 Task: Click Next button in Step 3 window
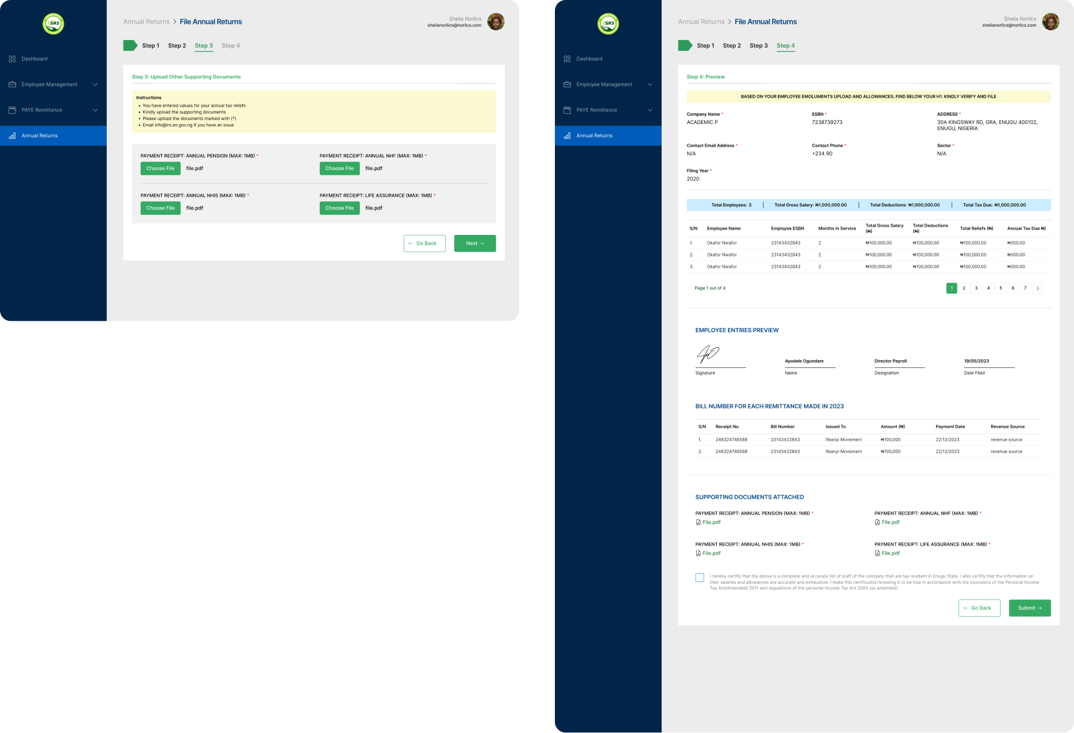pyautogui.click(x=475, y=243)
